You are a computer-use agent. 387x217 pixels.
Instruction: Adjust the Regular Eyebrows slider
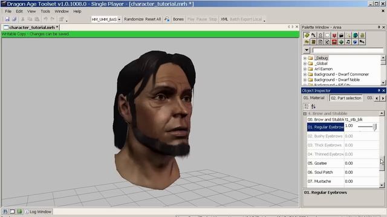point(374,127)
